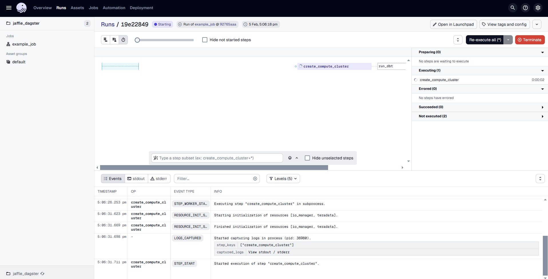Open Levels (5) filter dropdown
Image resolution: width=548 pixels, height=279 pixels.
coord(283,179)
